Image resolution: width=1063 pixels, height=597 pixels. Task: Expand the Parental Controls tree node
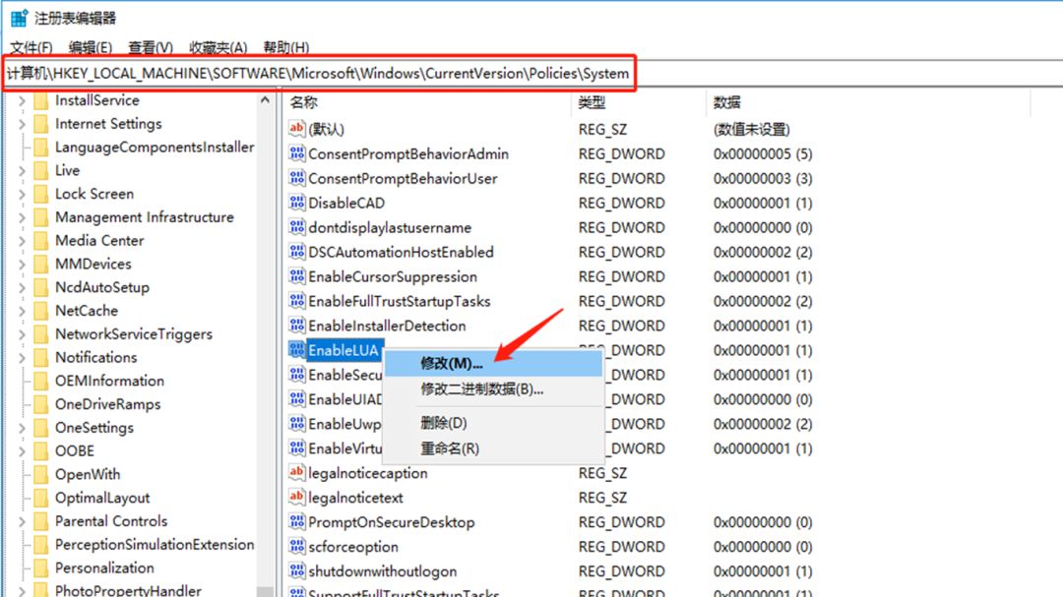(22, 521)
